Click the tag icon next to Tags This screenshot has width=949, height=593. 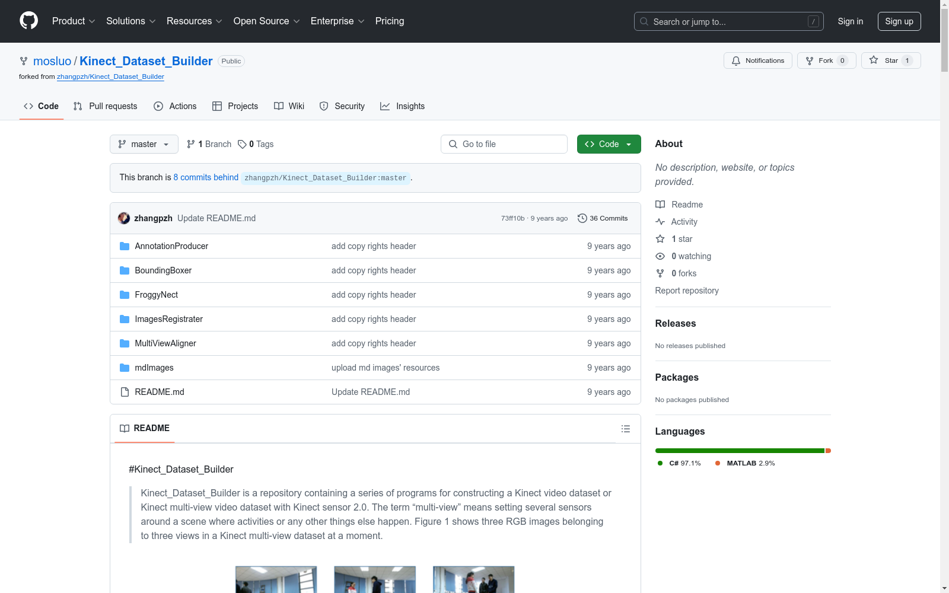(x=242, y=144)
